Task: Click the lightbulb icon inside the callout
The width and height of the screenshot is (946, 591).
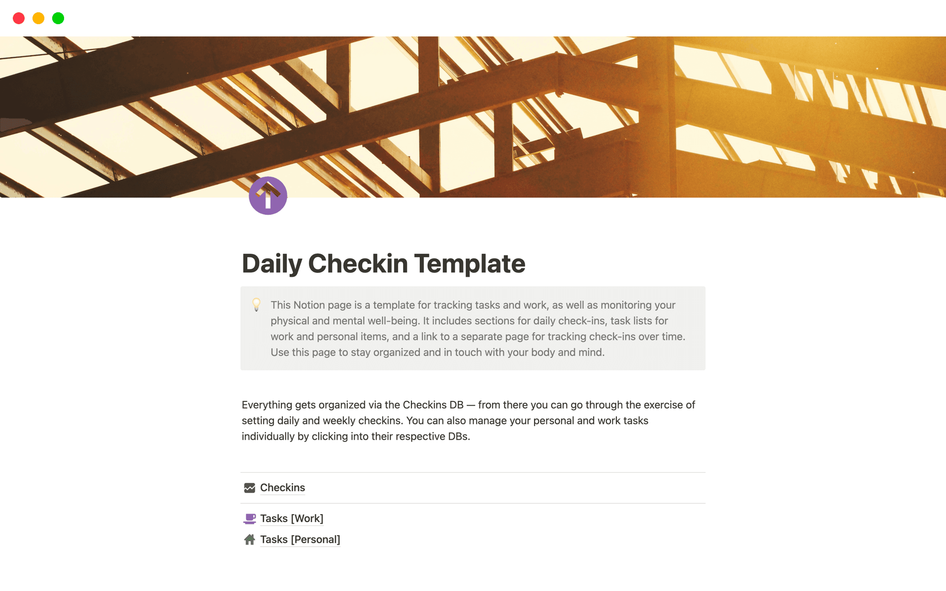Action: 256,305
